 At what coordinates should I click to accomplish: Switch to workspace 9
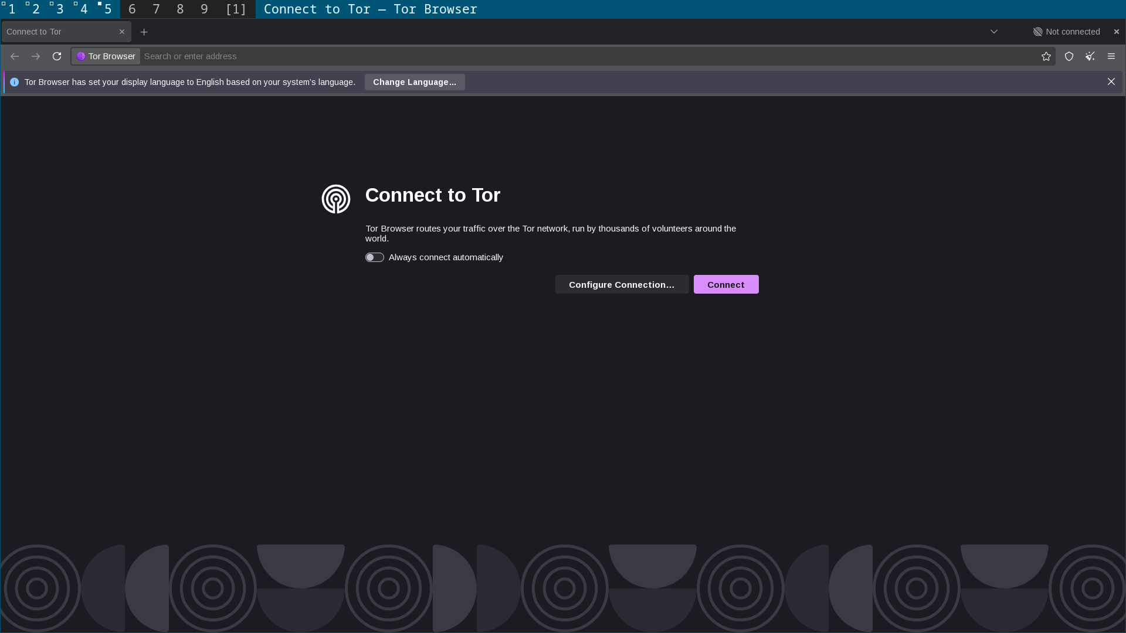(x=204, y=9)
